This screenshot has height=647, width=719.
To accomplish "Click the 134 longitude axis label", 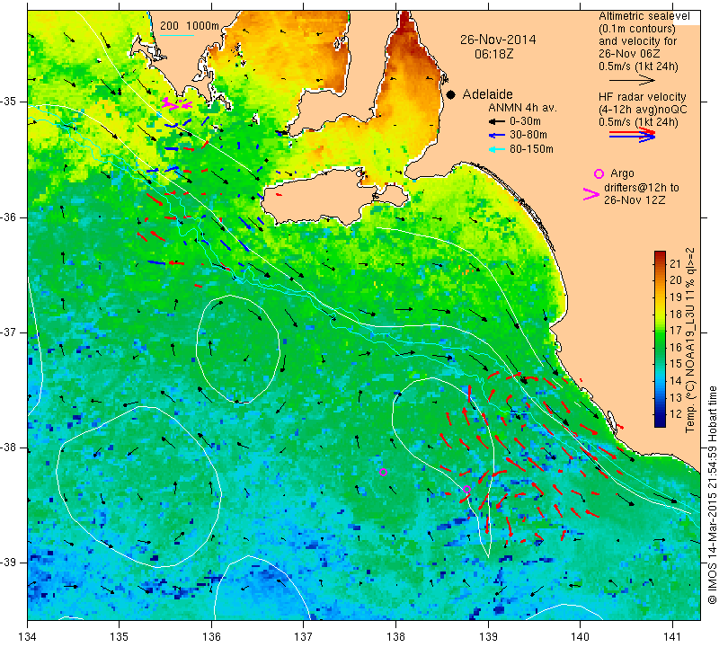I will click(28, 637).
